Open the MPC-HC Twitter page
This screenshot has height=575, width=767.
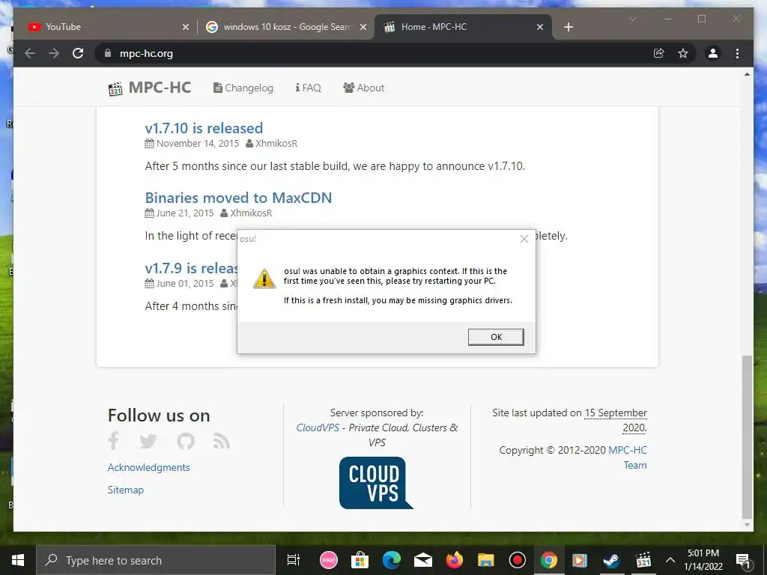(x=148, y=441)
